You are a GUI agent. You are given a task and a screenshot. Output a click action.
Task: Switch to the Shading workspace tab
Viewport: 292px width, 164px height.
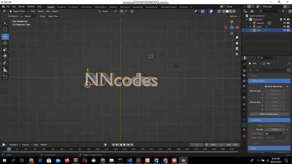113,7
